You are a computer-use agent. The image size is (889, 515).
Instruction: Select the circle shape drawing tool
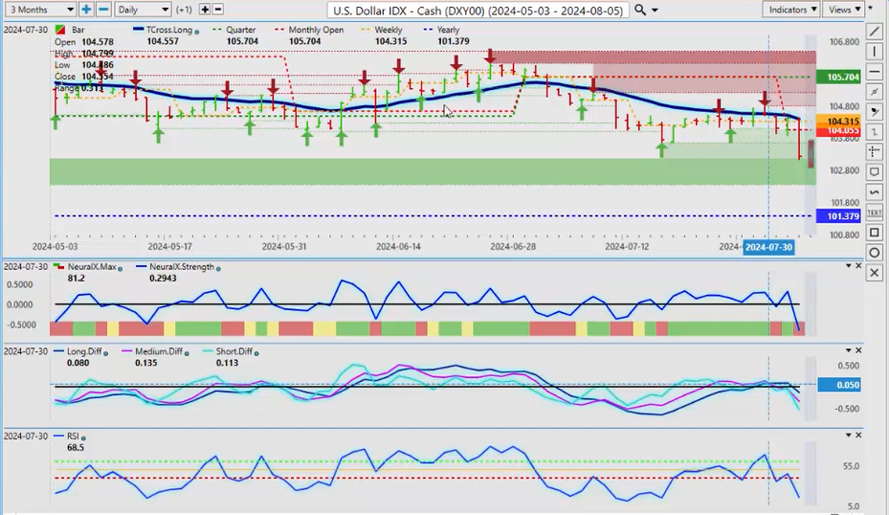(x=874, y=253)
